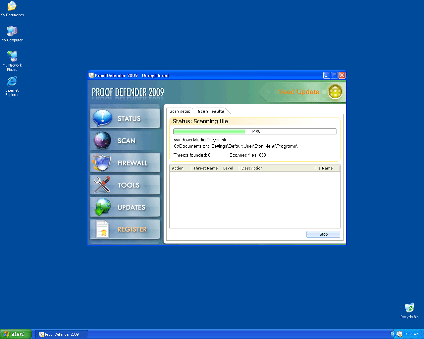Open the Scan globe icon

coord(102,140)
